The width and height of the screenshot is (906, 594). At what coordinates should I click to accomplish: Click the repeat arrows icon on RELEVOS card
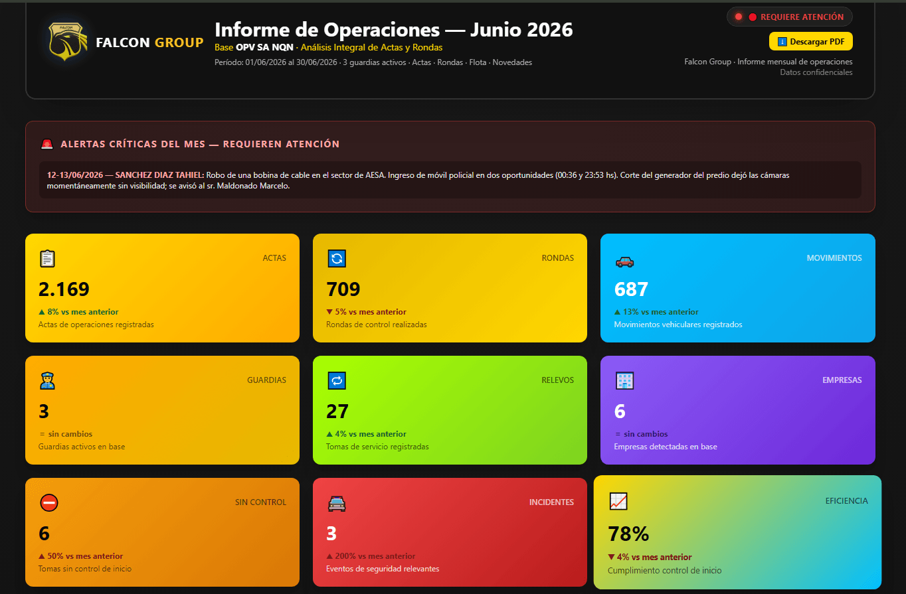click(337, 380)
